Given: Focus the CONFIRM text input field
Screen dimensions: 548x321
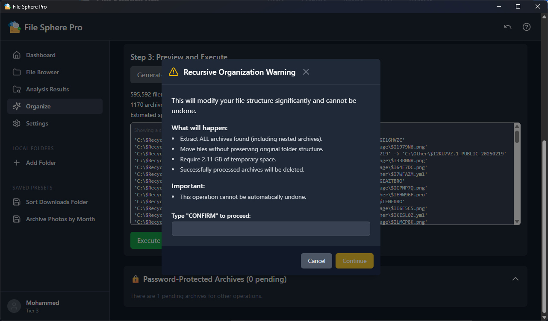Looking at the screenshot, I should tap(271, 229).
